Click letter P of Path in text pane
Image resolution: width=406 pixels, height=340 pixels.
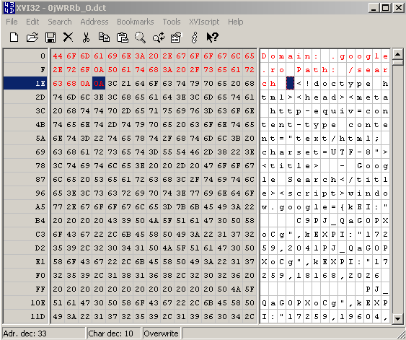pyautogui.click(x=299, y=70)
